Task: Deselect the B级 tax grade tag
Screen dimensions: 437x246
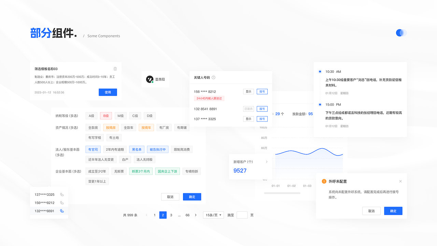Action: pyautogui.click(x=106, y=116)
